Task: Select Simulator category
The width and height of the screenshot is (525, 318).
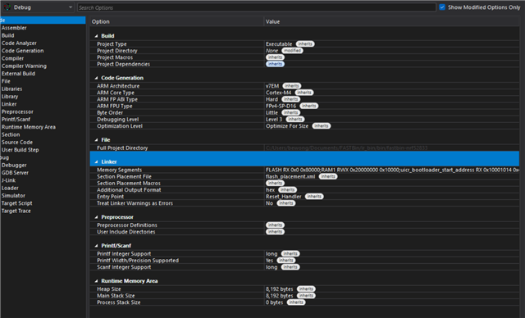Action: (13, 196)
